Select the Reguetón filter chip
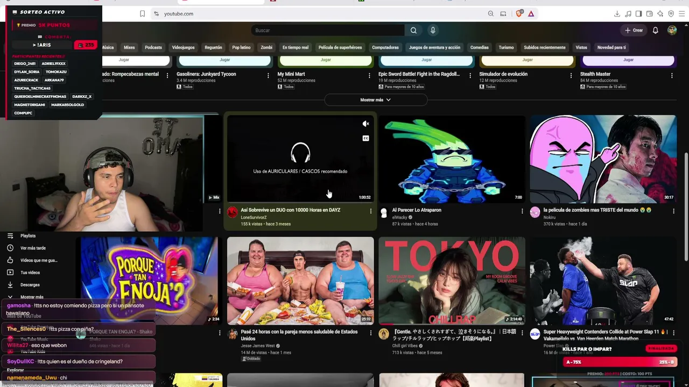Viewport: 689px width, 387px height. coord(213,47)
